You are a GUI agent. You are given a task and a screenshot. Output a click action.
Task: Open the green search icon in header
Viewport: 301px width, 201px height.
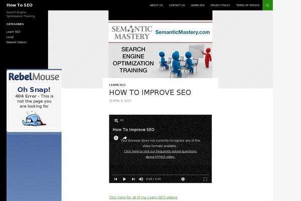pos(267,5)
